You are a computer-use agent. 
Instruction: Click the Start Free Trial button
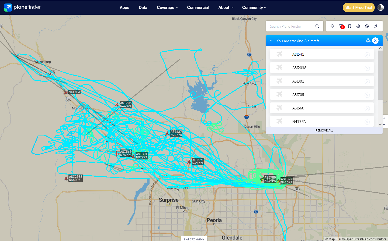click(359, 8)
